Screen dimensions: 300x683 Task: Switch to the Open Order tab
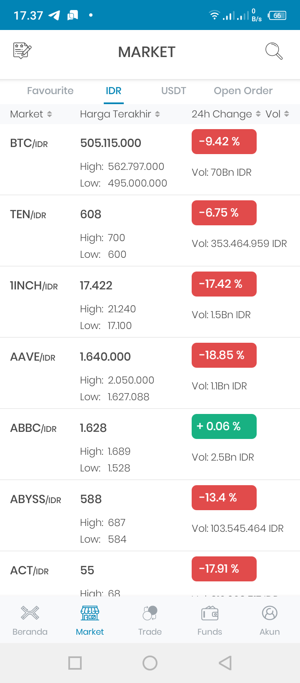tap(243, 91)
